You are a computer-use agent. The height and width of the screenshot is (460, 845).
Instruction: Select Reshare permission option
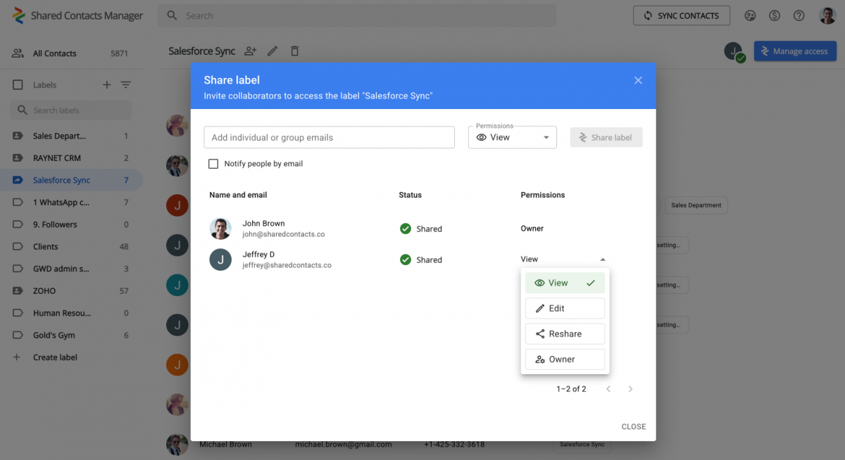point(565,334)
